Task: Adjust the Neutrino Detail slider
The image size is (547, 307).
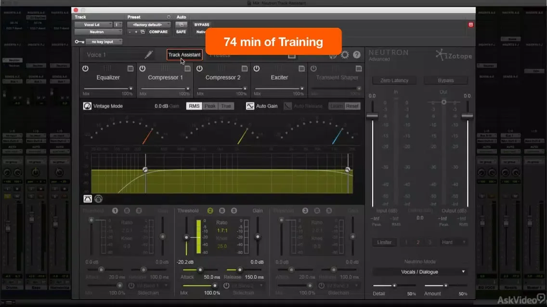Action: click(x=394, y=285)
